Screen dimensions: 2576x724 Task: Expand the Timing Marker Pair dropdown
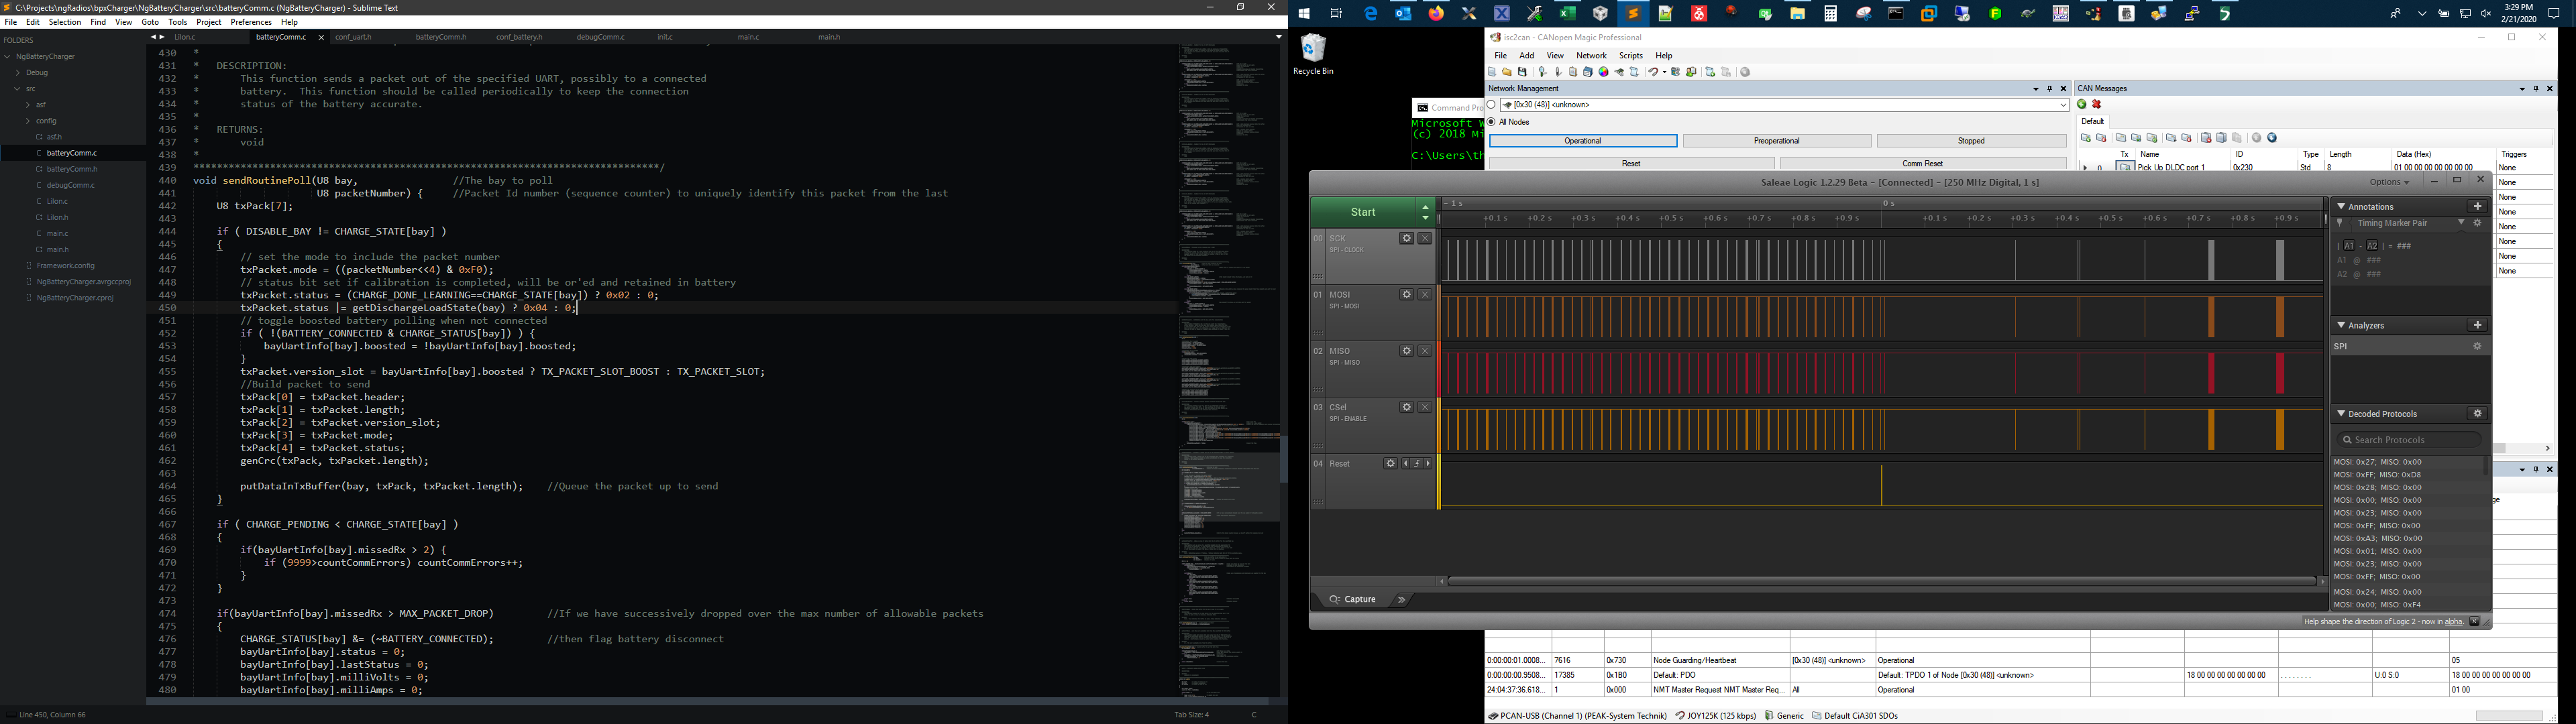coord(2461,223)
